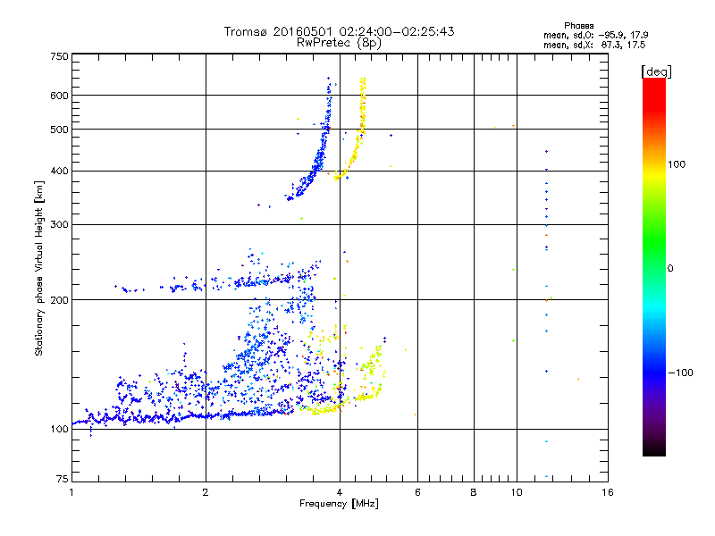Click the y-axis tick label '200'
715x536 pixels.
60,300
